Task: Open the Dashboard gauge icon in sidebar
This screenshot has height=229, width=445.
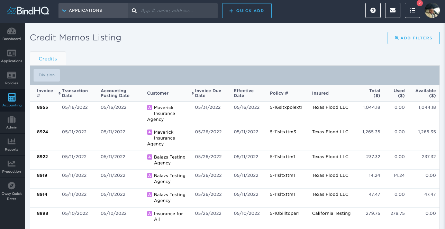Action: click(12, 34)
